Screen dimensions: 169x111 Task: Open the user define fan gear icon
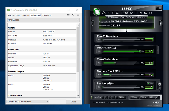coord(160,86)
